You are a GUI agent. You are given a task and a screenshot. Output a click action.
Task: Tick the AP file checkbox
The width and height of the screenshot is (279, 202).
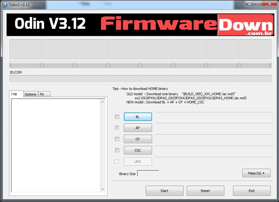pyautogui.click(x=117, y=128)
